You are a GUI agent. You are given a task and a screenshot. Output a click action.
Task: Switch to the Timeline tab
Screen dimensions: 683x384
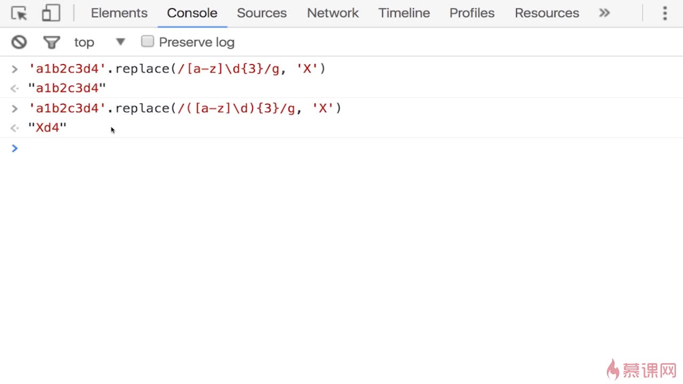tap(404, 13)
